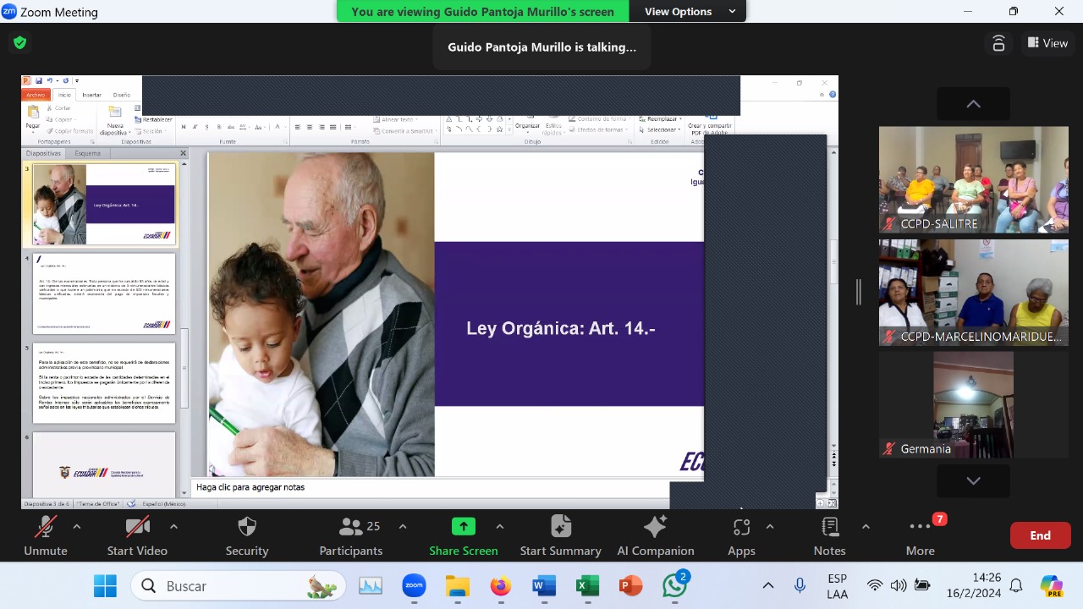Open WhatsApp from the taskbar
This screenshot has height=609, width=1083.
point(674,585)
